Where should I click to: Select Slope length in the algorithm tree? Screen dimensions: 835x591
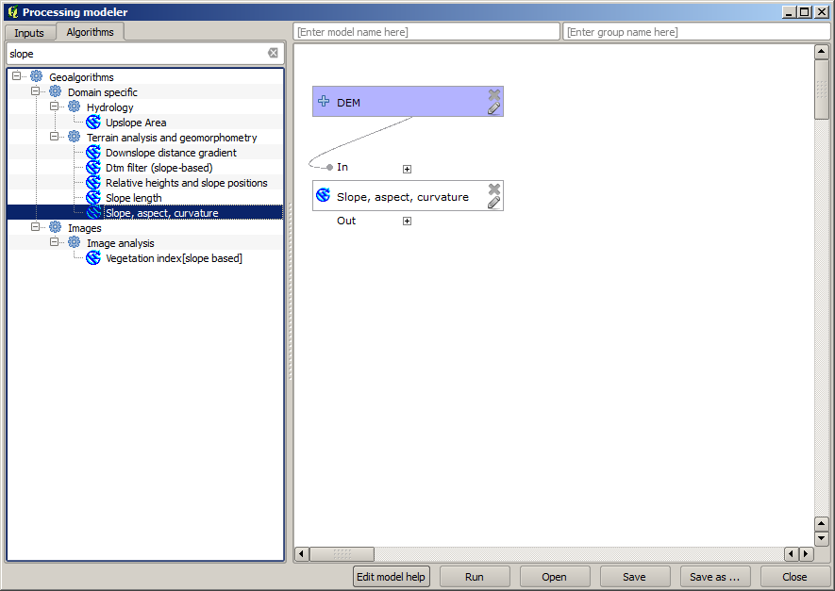(x=133, y=198)
